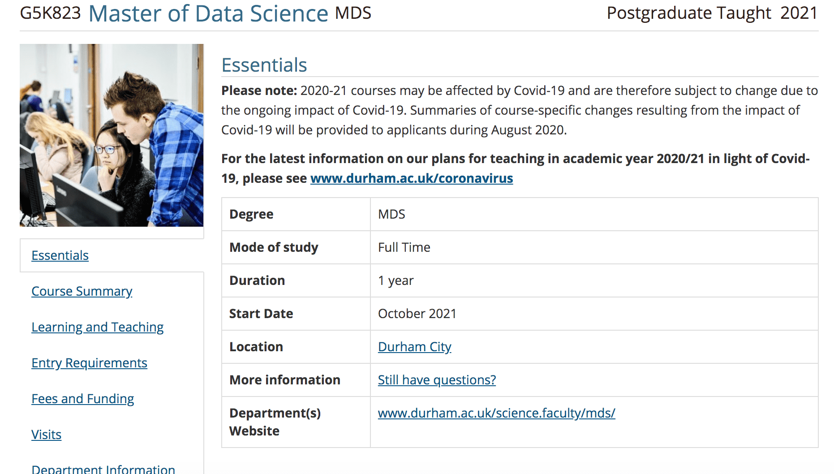Click the Durham City location link
The width and height of the screenshot is (834, 474).
pyautogui.click(x=414, y=347)
